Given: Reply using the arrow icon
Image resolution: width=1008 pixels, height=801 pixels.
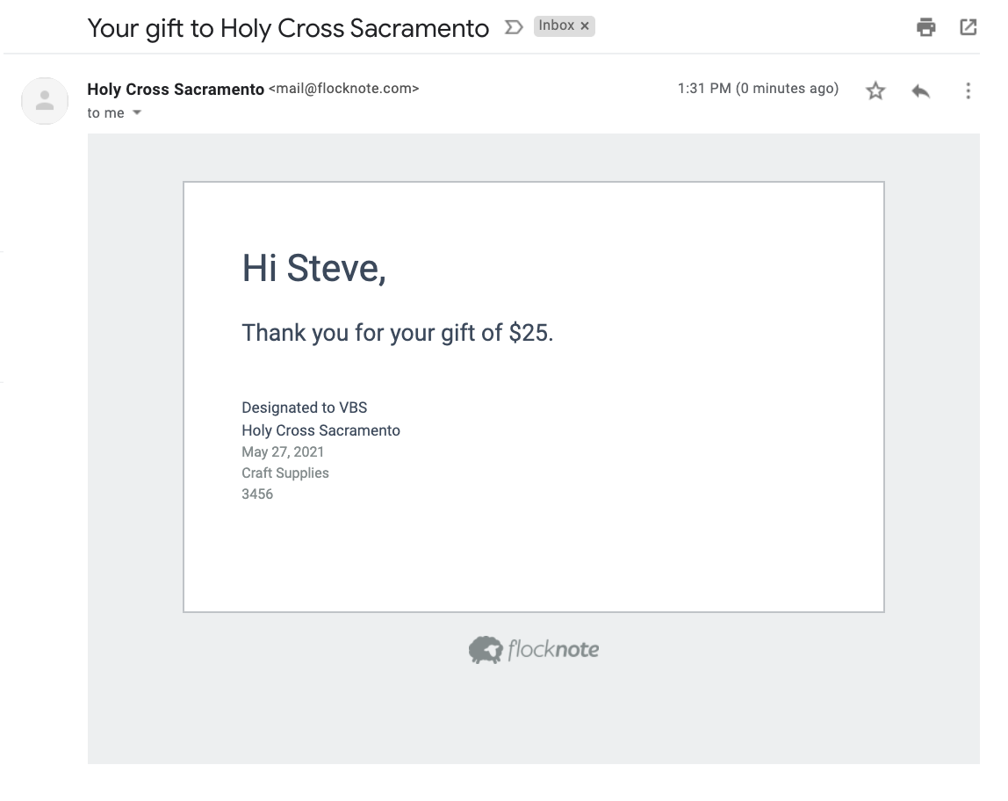Looking at the screenshot, I should [920, 90].
